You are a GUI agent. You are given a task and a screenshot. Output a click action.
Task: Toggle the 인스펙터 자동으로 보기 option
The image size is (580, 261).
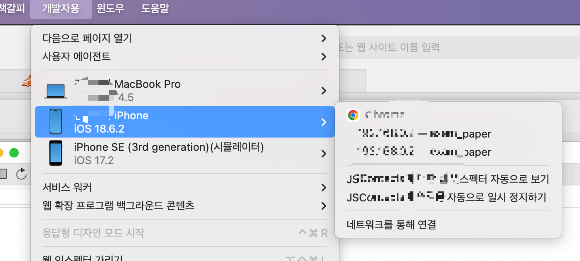(448, 179)
